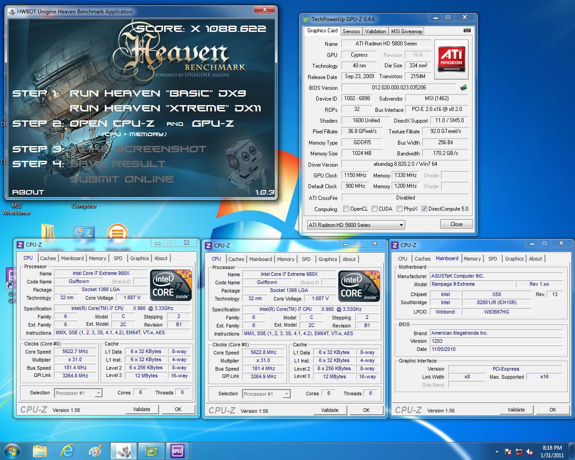Click the save BIOS chip icon in GPU-Z

(x=464, y=88)
